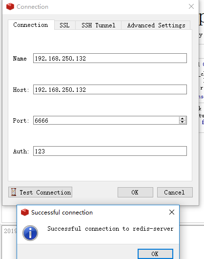Focus the Name input field
Viewport: 204px width, 259px height.
coord(110,58)
